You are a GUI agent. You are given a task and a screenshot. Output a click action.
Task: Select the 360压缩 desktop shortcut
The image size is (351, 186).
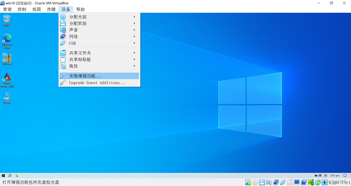click(7, 59)
